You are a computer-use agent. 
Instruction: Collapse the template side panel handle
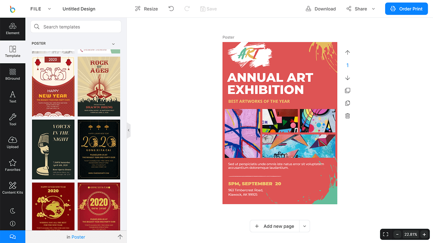[x=128, y=130]
